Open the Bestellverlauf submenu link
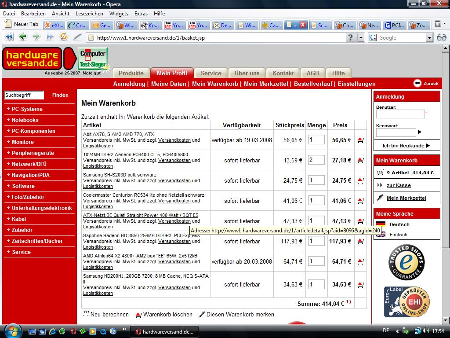This screenshot has width=450, height=338. click(x=313, y=84)
